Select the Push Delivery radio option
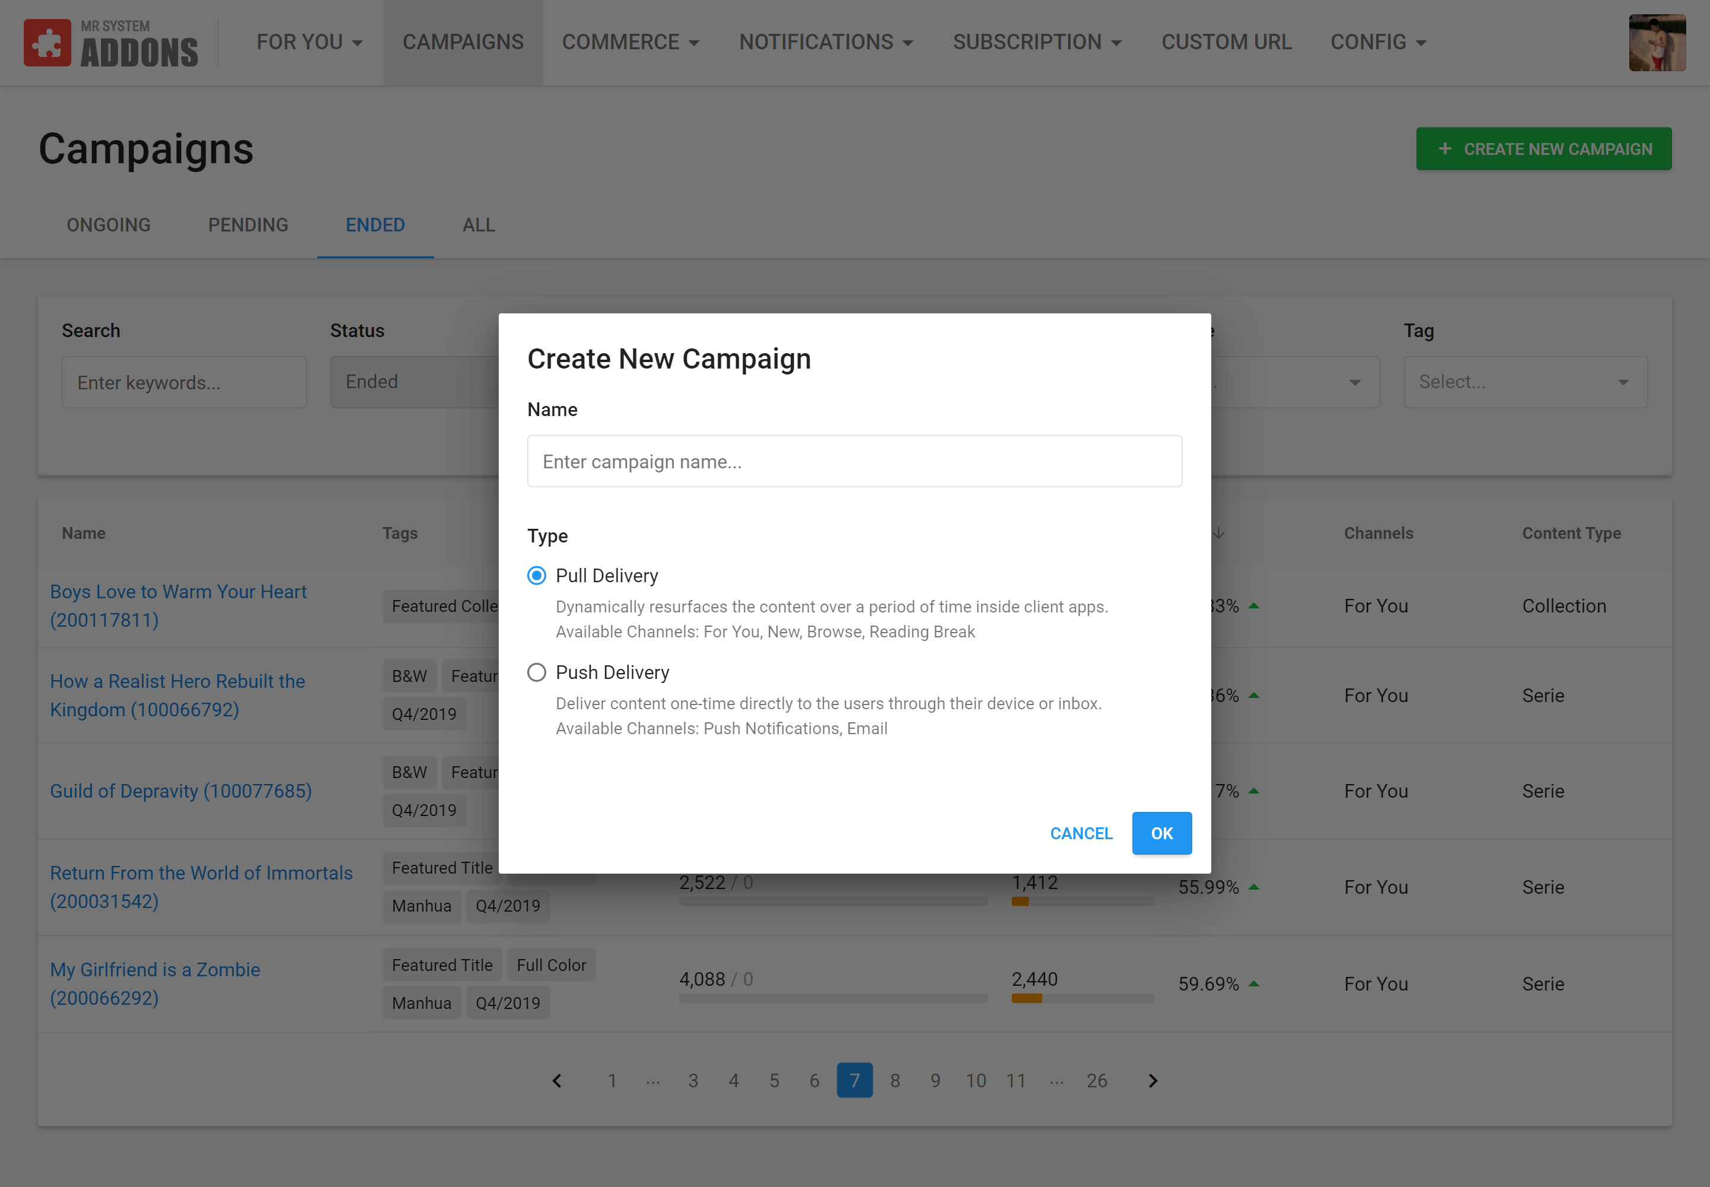This screenshot has width=1710, height=1187. point(537,672)
